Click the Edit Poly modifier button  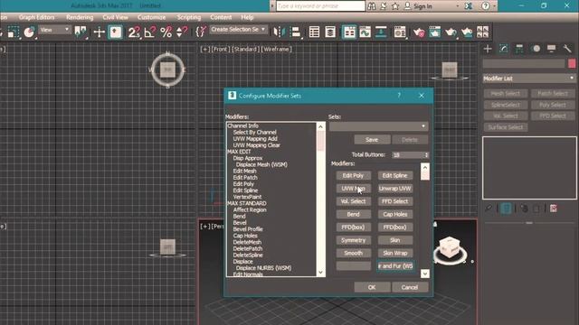[x=354, y=176]
